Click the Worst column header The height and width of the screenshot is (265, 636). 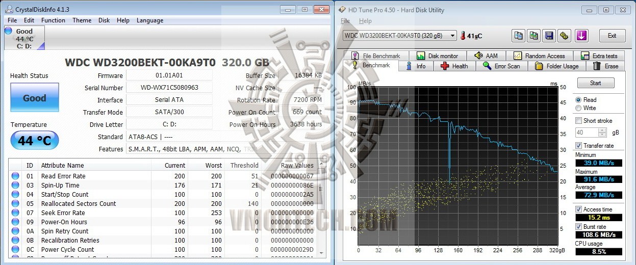pos(213,165)
